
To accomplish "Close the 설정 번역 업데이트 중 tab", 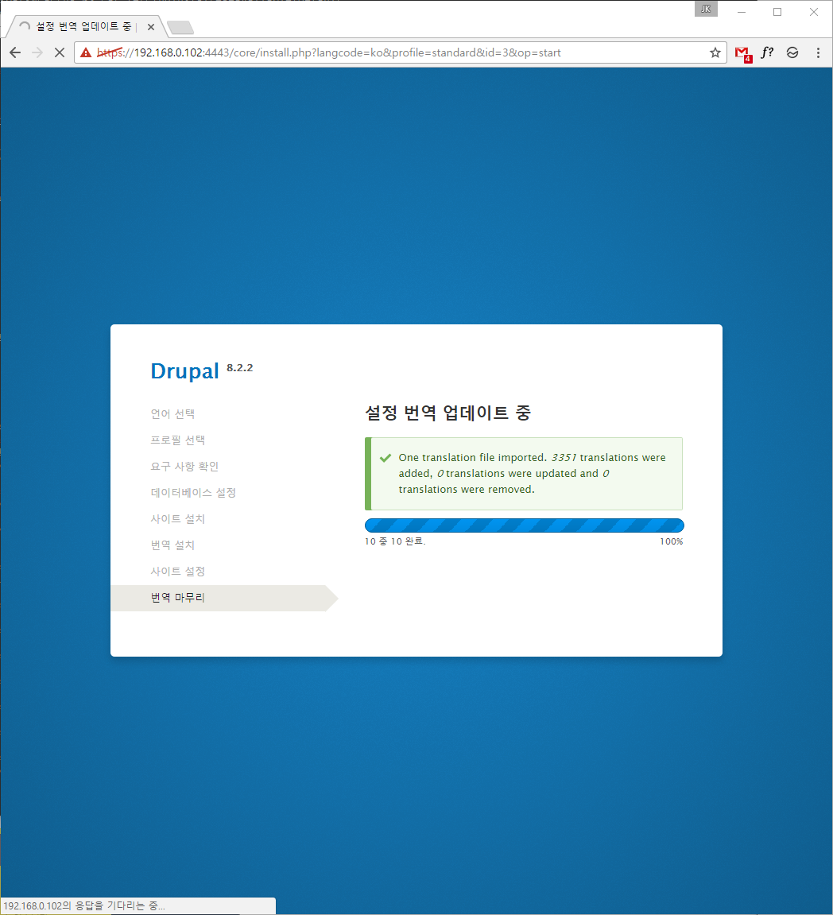I will click(150, 27).
